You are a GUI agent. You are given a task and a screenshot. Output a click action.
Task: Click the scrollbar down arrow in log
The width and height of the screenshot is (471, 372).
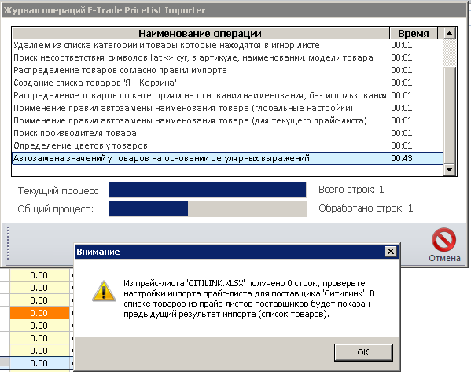449,170
